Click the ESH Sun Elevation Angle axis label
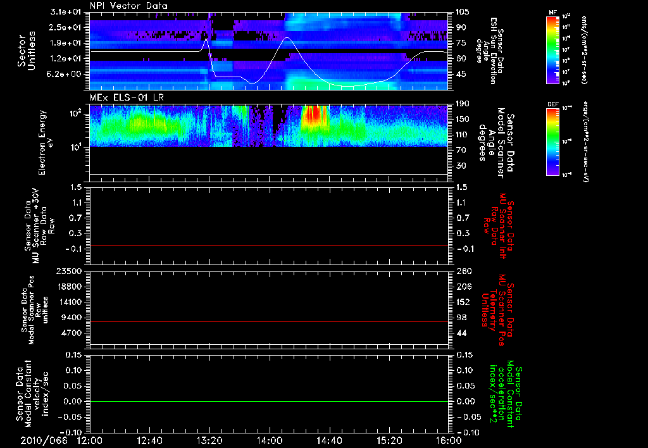The width and height of the screenshot is (648, 448). point(490,51)
